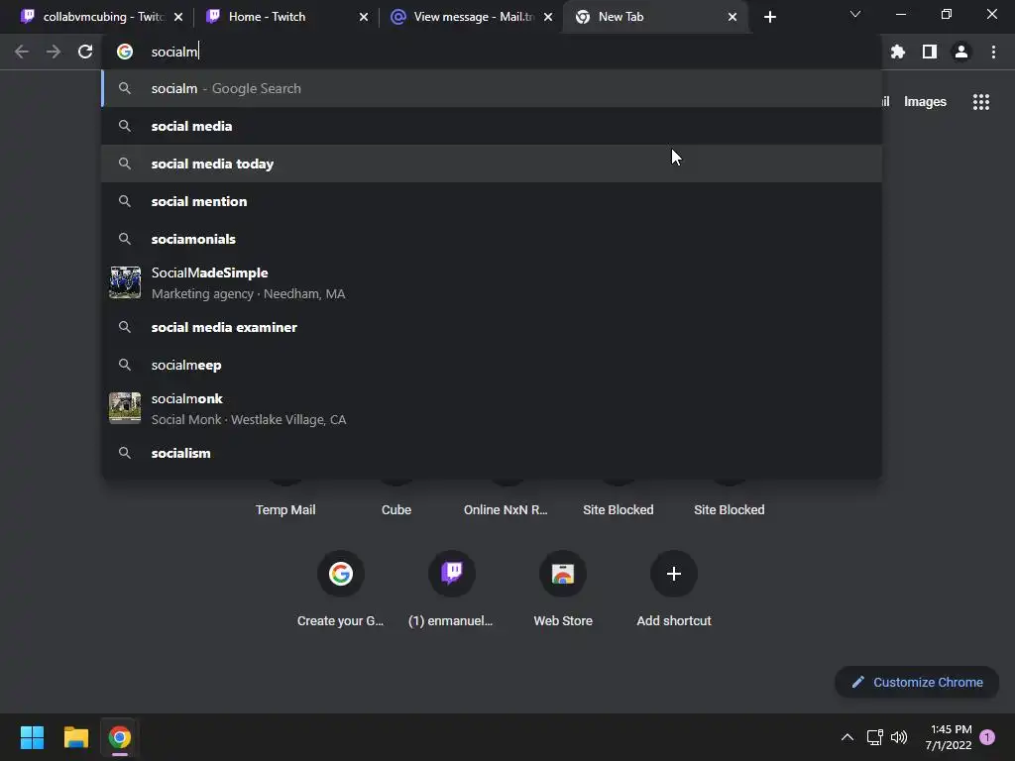Toggle the Chrome side panel icon
The width and height of the screenshot is (1015, 761).
(930, 52)
